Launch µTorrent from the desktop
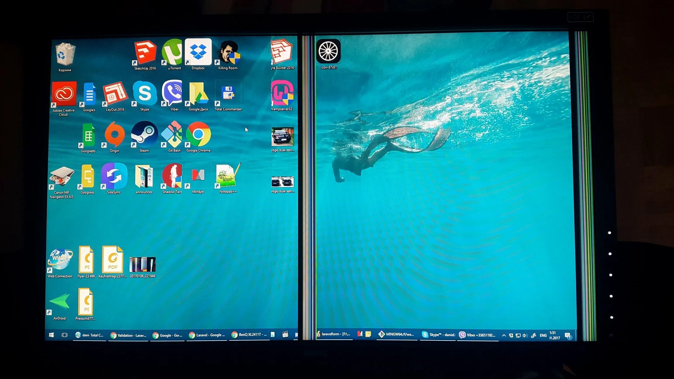This screenshot has height=379, width=674. pyautogui.click(x=173, y=52)
